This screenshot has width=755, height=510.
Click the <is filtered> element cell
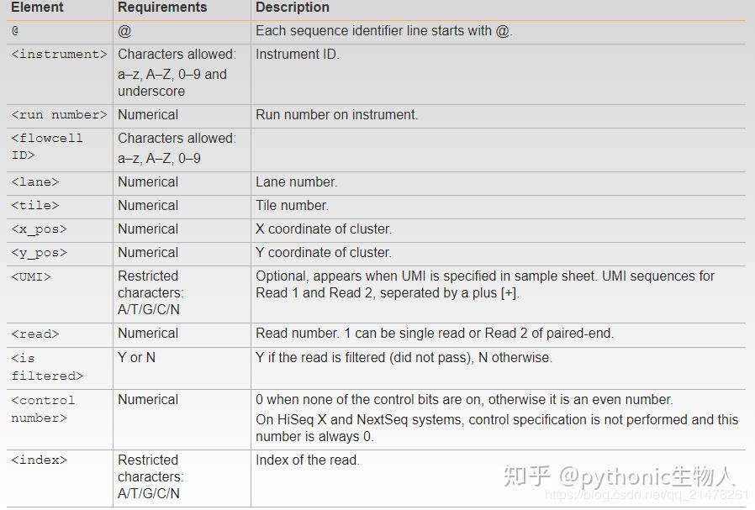pyautogui.click(x=47, y=366)
